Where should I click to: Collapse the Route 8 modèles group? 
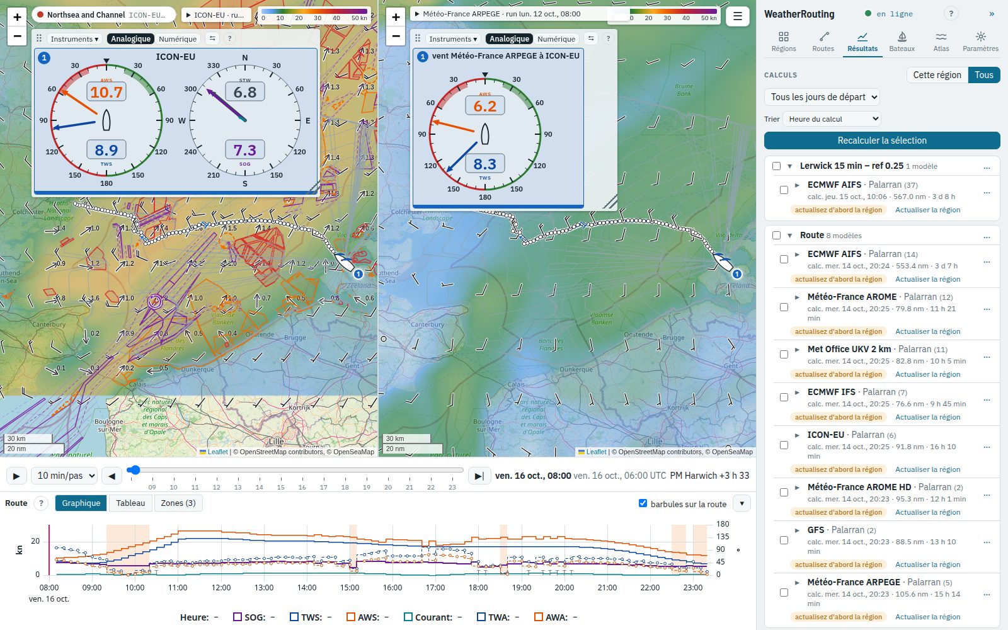[x=789, y=236]
